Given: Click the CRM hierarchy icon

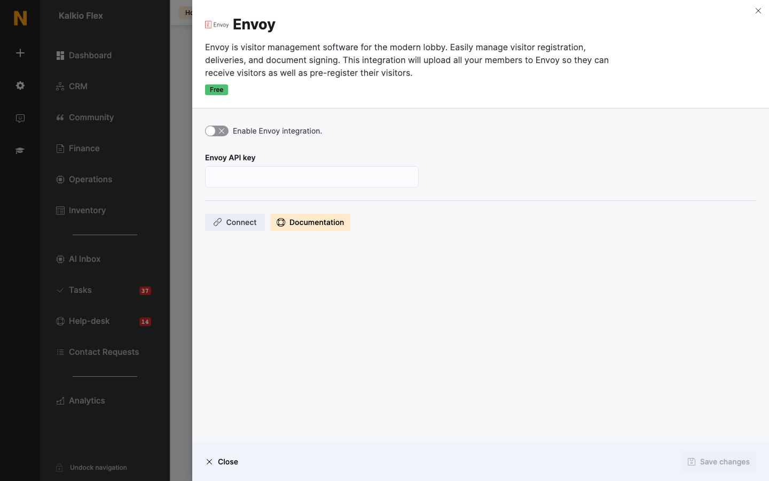Looking at the screenshot, I should (60, 87).
